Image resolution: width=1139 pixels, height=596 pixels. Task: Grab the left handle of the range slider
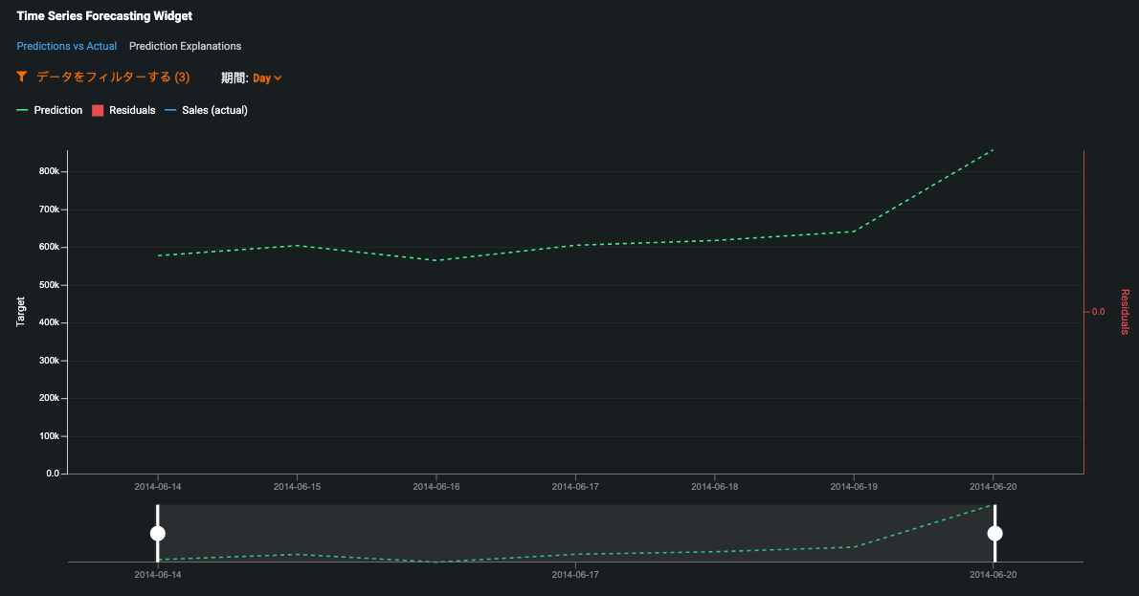158,533
